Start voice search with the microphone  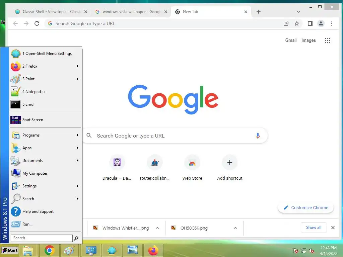pos(258,136)
